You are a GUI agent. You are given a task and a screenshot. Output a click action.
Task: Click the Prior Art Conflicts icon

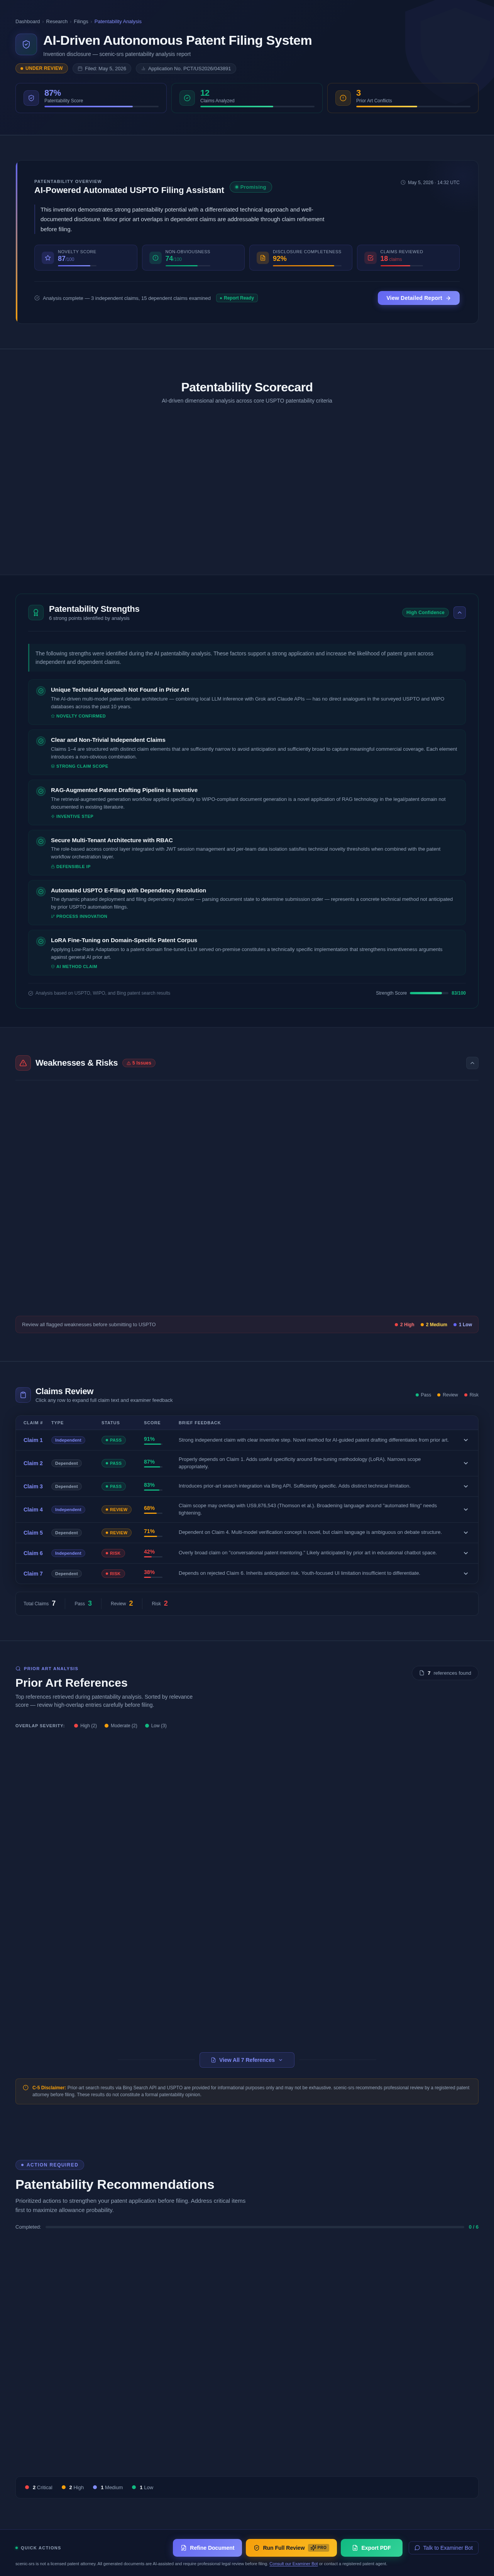coord(343,98)
